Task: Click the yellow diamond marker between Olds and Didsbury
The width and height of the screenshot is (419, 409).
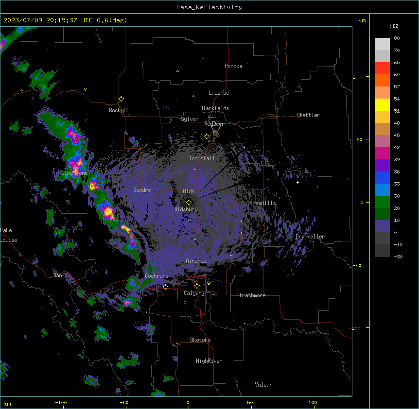Action: (x=189, y=203)
